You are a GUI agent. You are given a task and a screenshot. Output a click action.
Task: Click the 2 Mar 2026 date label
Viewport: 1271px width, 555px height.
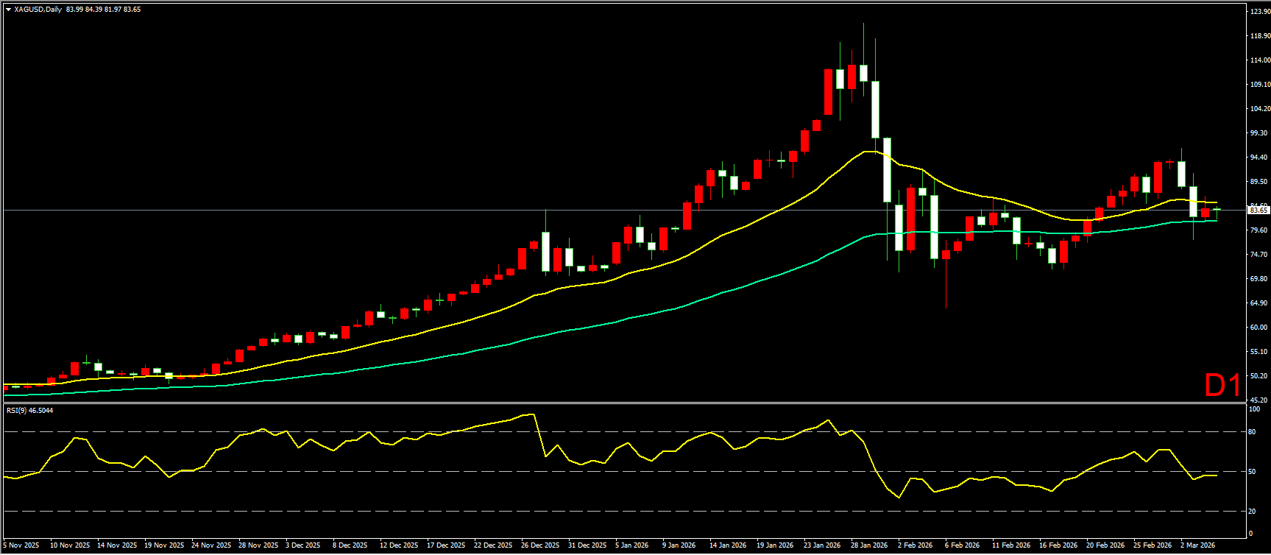[x=1198, y=545]
